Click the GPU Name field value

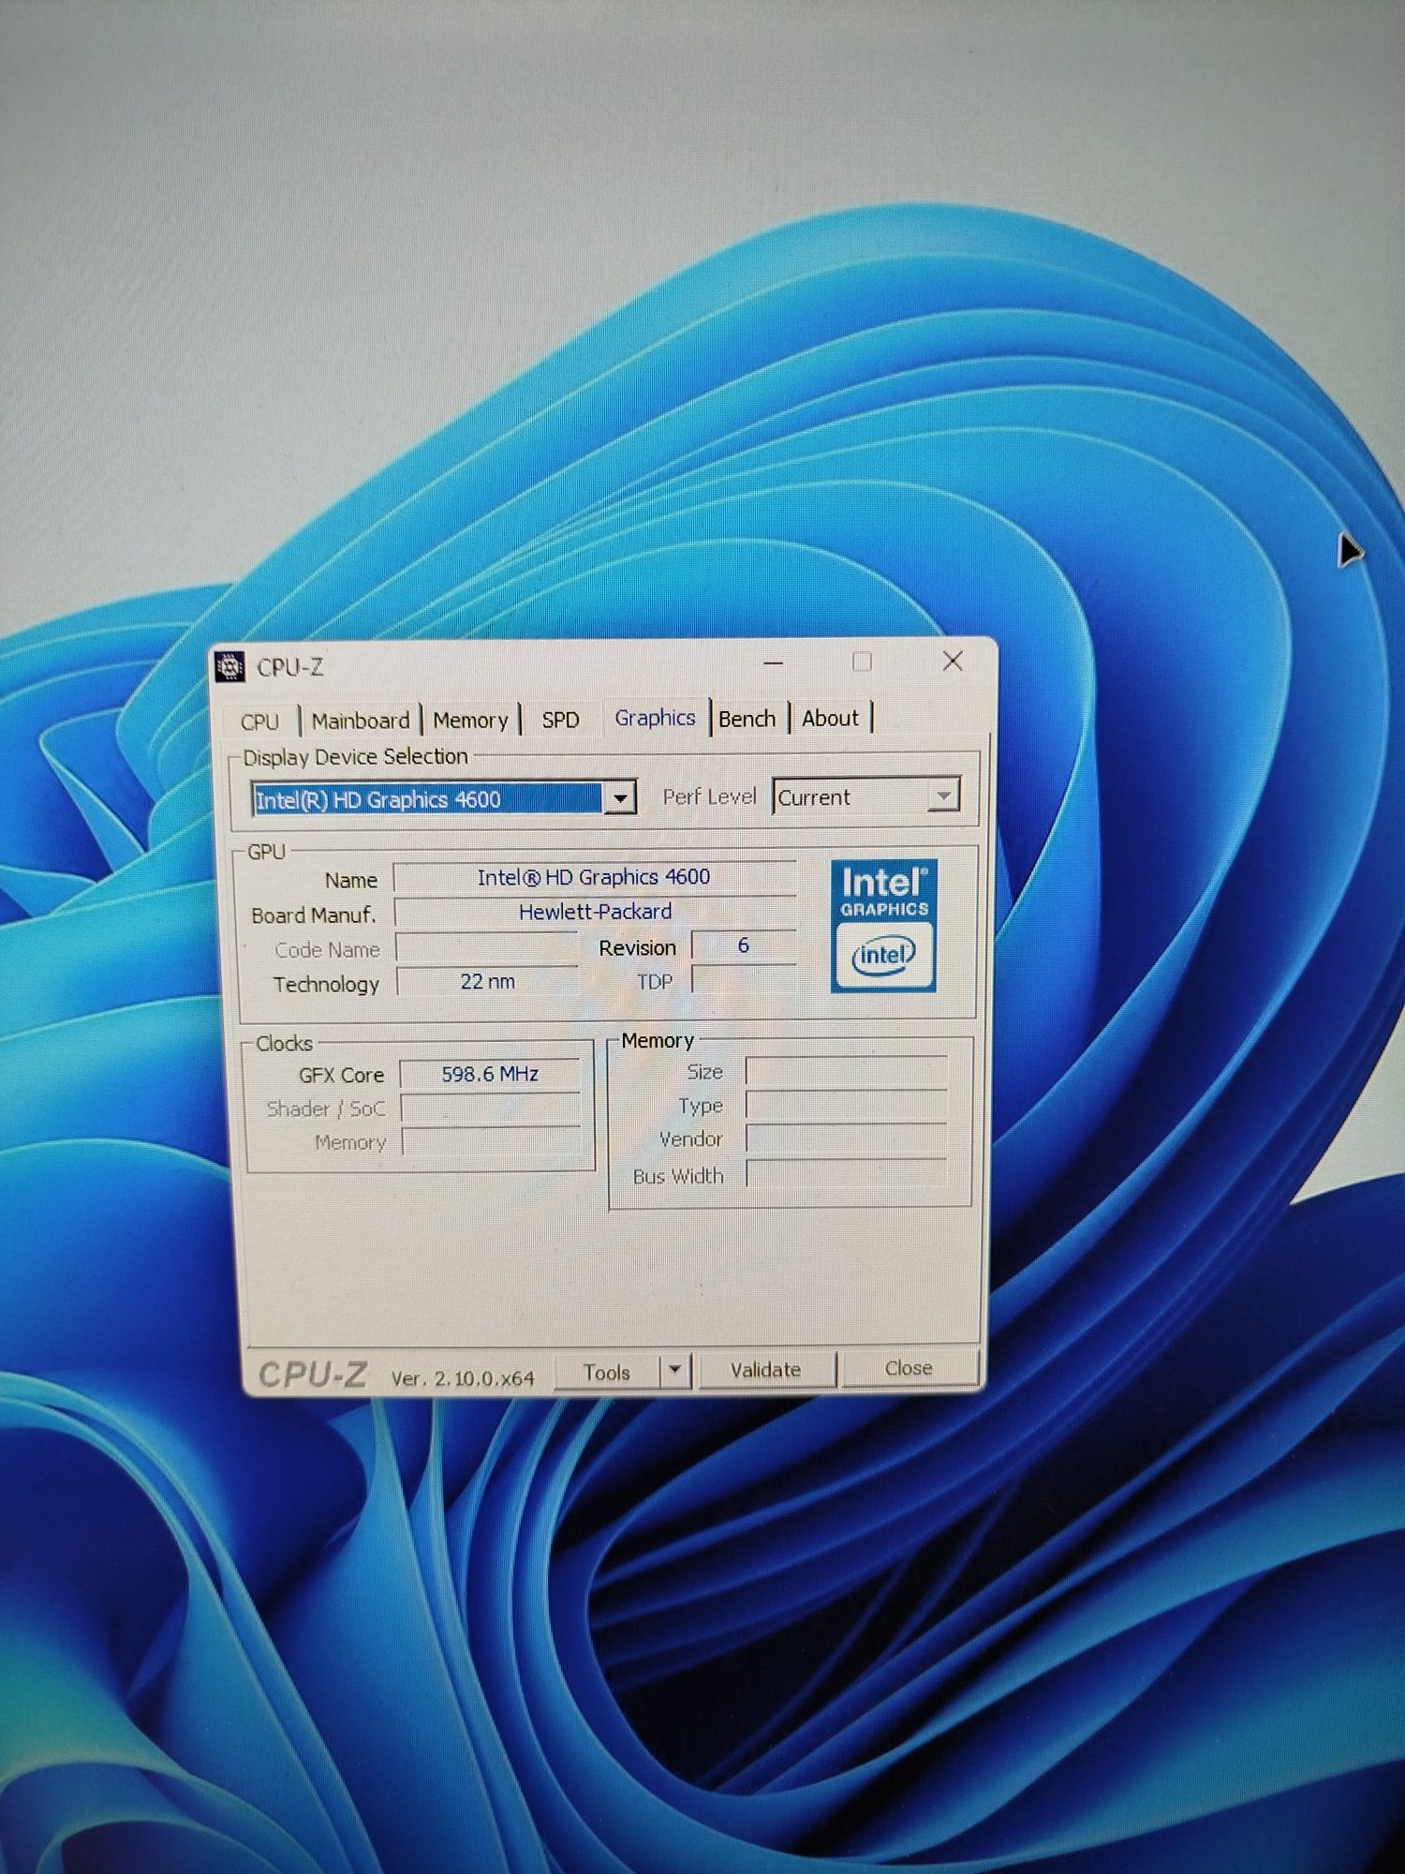point(594,877)
